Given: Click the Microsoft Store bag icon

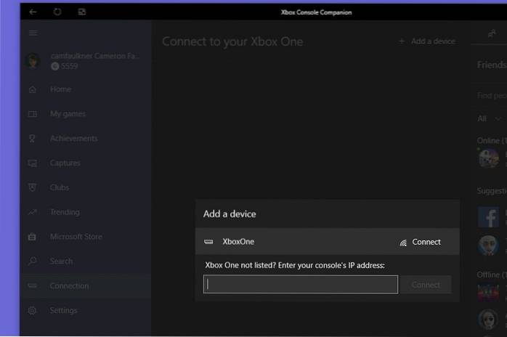Looking at the screenshot, I should point(33,237).
